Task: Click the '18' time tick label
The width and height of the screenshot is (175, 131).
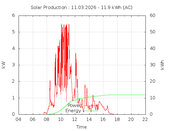Action: [117, 119]
